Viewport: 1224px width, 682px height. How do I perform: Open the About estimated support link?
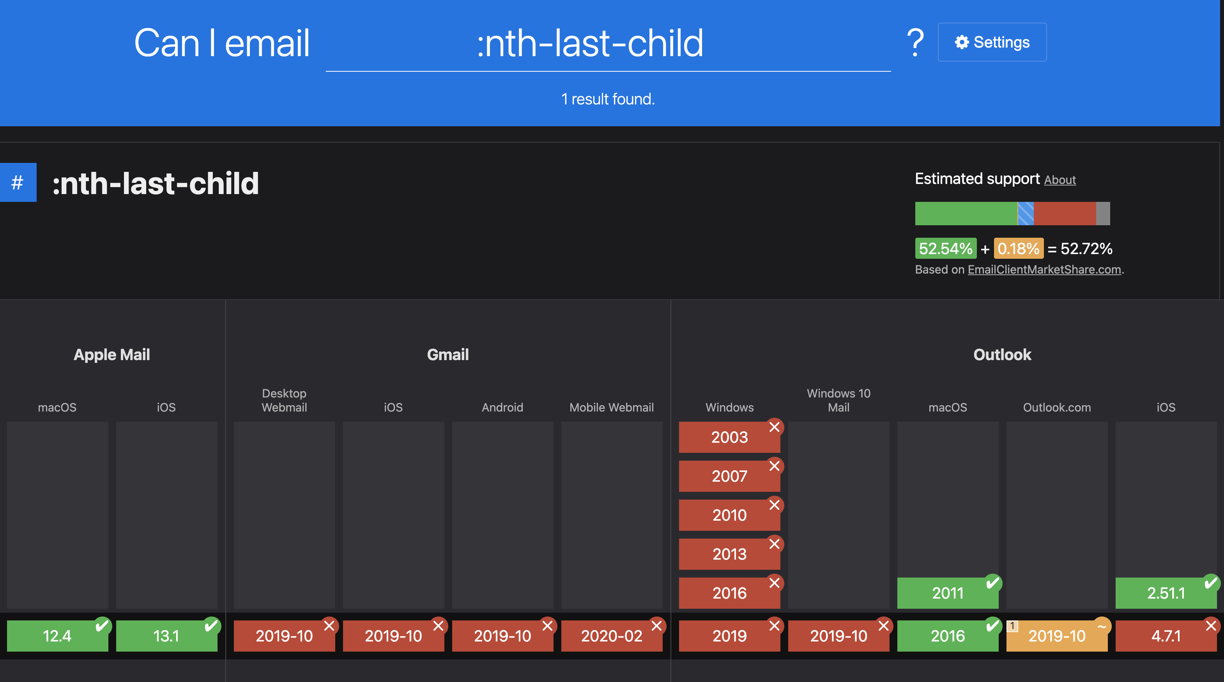click(1060, 180)
